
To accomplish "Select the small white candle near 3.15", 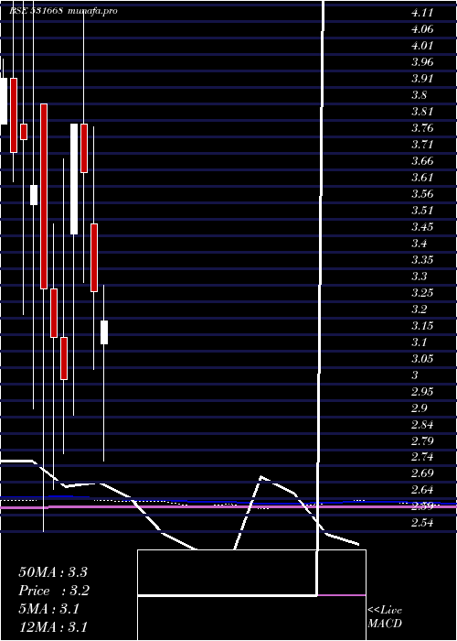I will coord(104,332).
